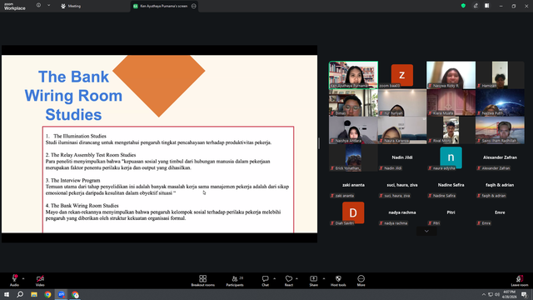
Task: Select faqih & adrian participant tile
Action: click(500, 185)
